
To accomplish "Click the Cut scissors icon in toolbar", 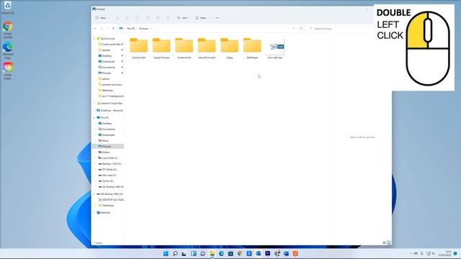I will point(117,18).
